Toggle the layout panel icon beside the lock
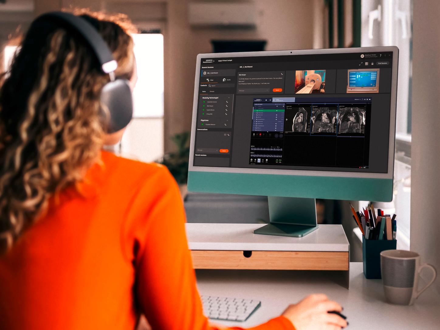This screenshot has width=440, height=330. pyautogui.click(x=367, y=64)
